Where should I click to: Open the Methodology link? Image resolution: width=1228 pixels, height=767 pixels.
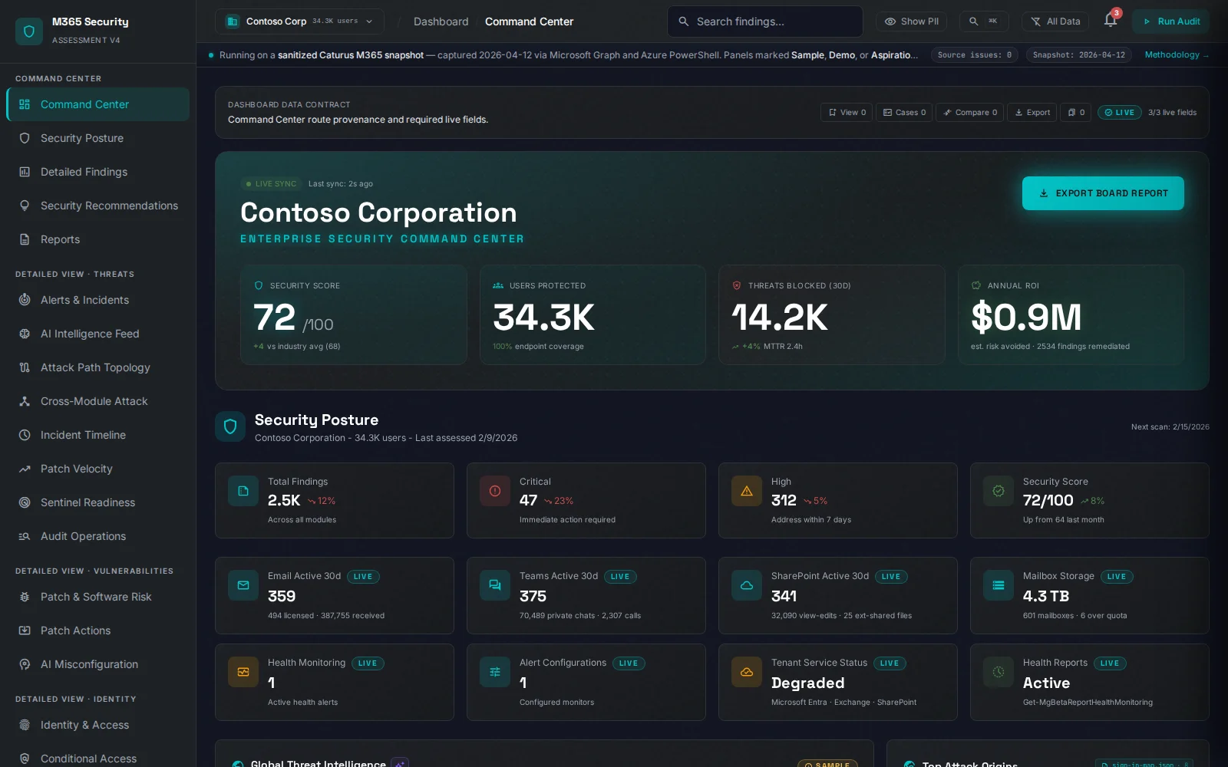click(1177, 54)
